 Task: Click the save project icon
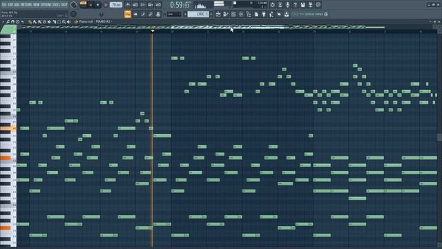pyautogui.click(x=302, y=5)
